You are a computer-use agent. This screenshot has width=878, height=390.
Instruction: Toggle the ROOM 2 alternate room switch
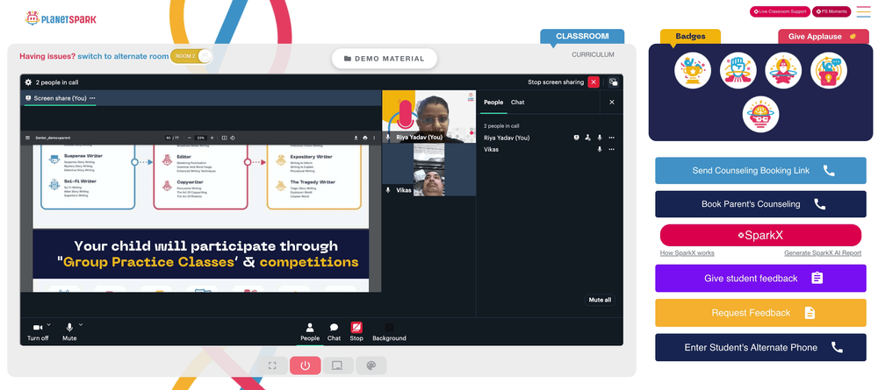coord(191,56)
